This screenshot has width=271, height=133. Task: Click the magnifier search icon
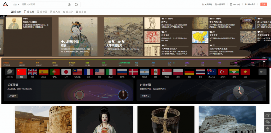click(x=76, y=4)
